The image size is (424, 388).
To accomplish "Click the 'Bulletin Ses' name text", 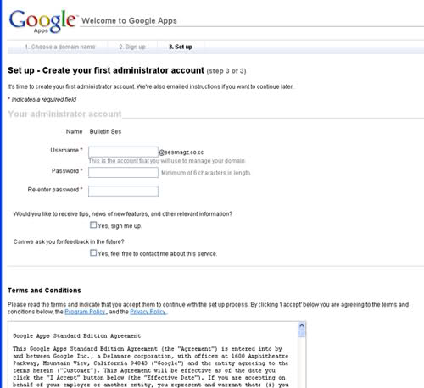I will [105, 131].
